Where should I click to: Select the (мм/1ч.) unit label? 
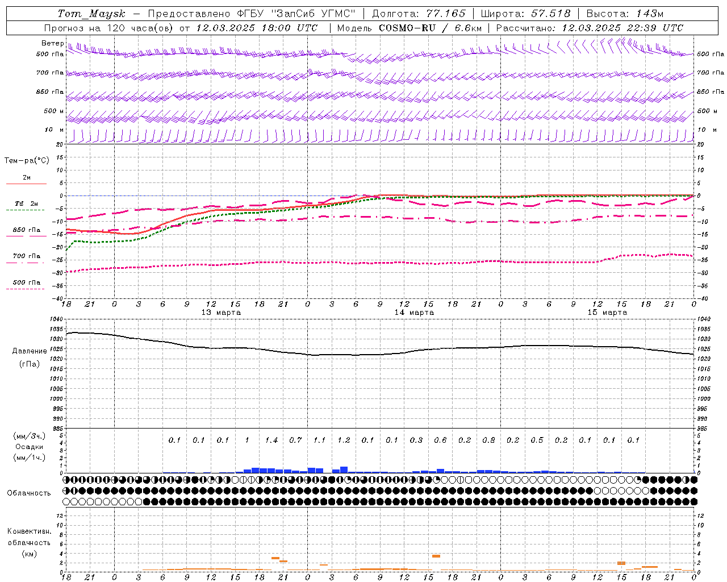point(30,458)
